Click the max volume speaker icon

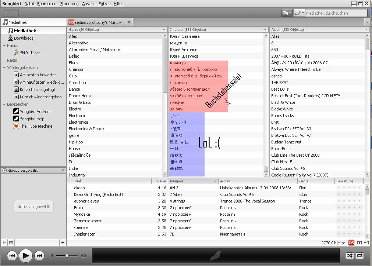pos(83,256)
